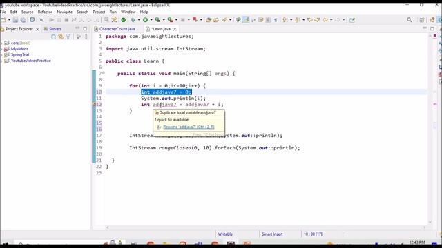This screenshot has height=248, width=442.
Task: Close the Project Explorer view
Action: [37, 29]
